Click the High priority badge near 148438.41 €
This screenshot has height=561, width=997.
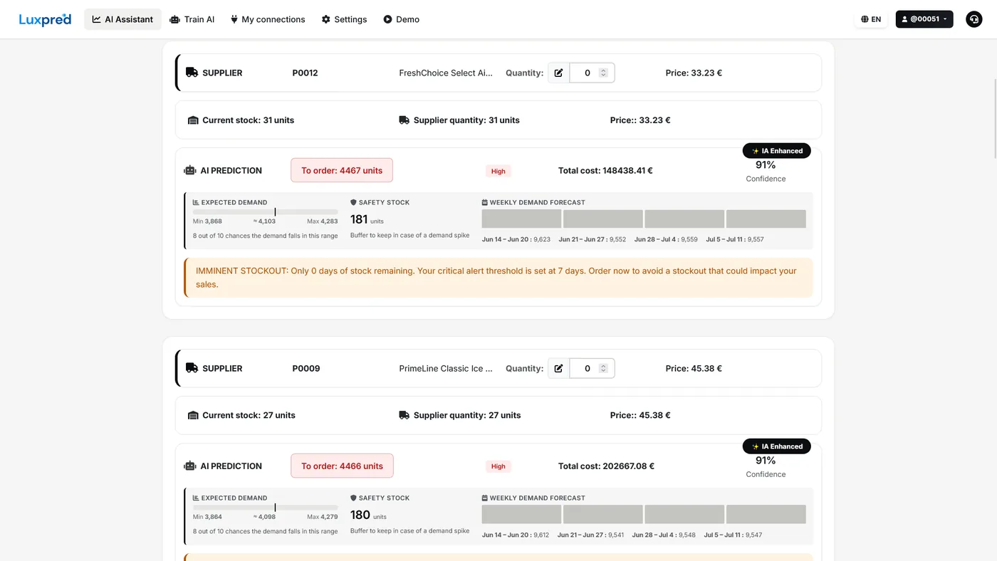click(499, 171)
